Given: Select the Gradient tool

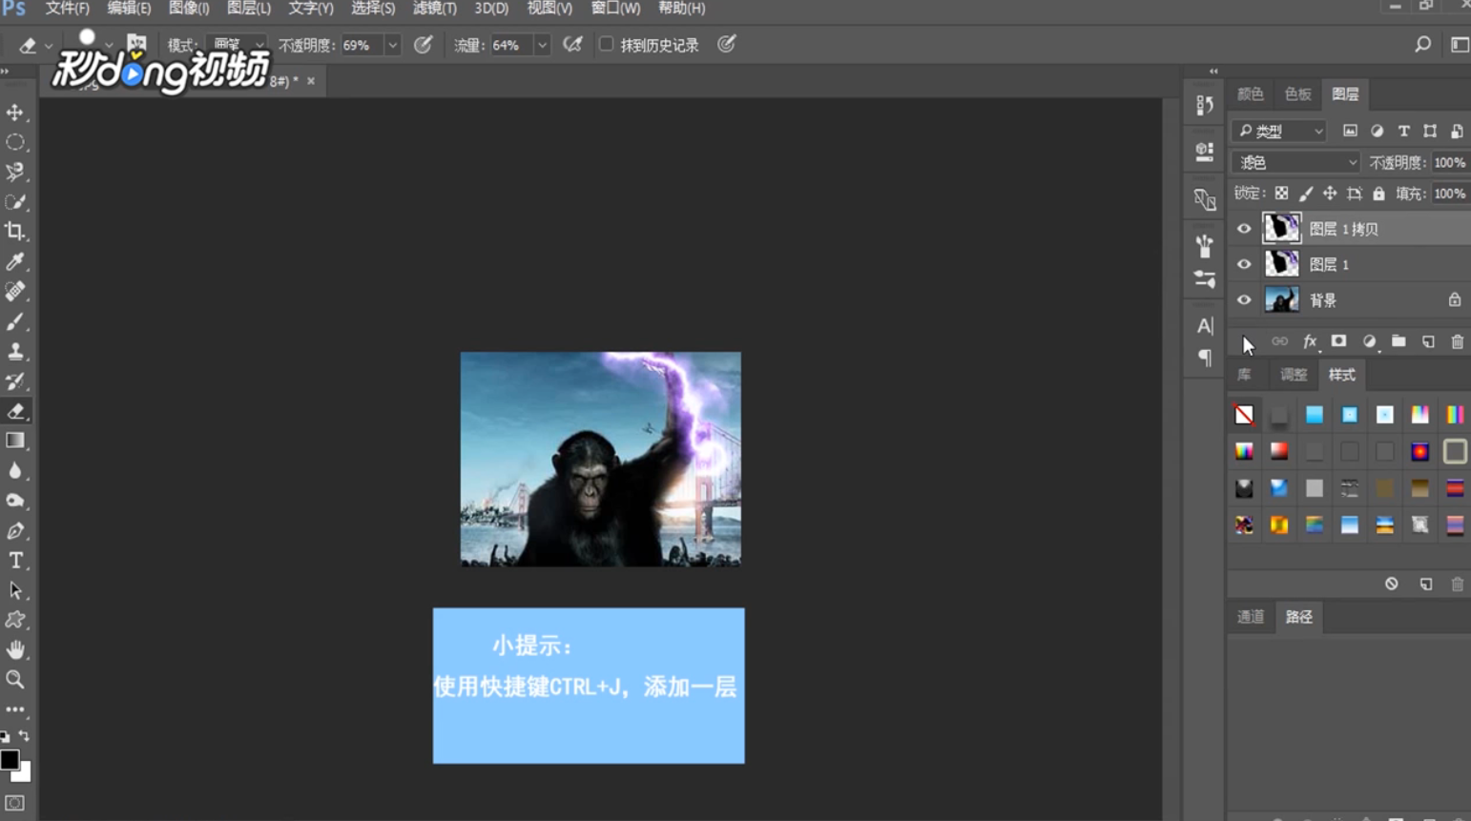Looking at the screenshot, I should pos(15,441).
